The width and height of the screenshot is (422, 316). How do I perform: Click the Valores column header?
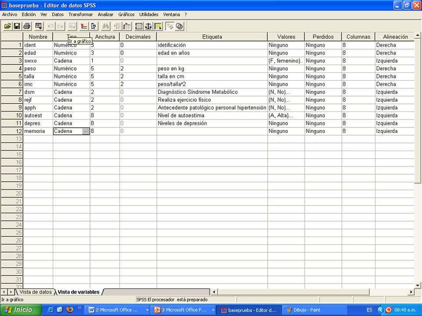point(286,37)
